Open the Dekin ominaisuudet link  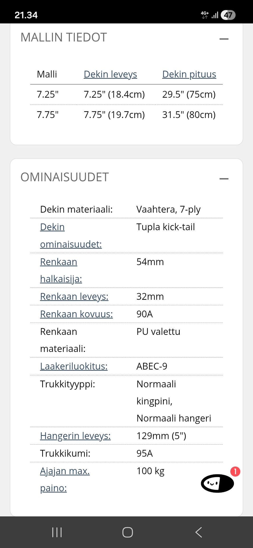click(71, 236)
